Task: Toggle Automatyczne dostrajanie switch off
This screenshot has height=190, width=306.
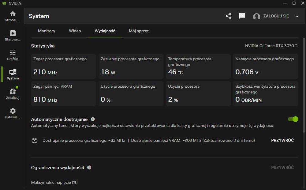Action: [x=293, y=119]
